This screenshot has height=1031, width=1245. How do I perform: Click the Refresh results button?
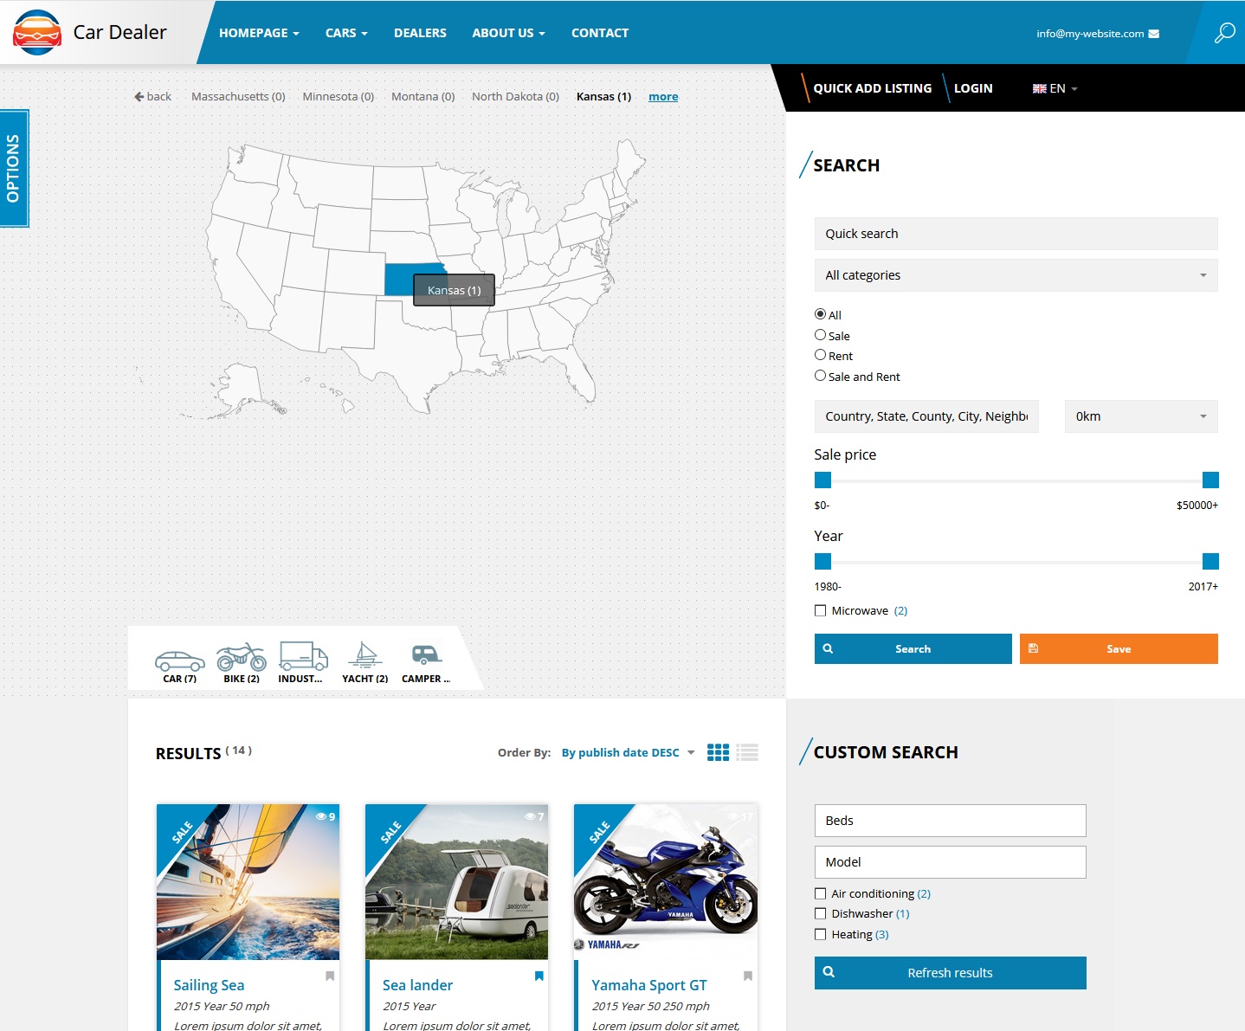point(950,972)
